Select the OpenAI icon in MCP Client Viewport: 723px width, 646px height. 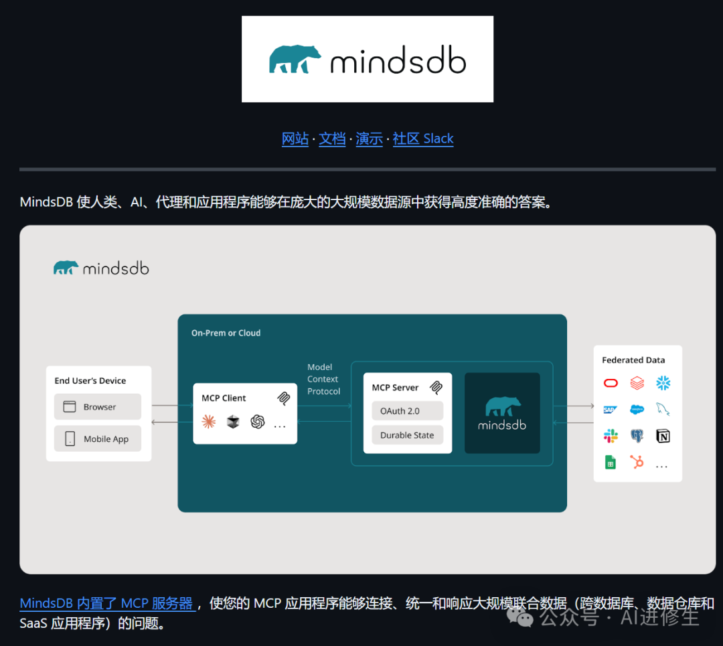(x=258, y=422)
